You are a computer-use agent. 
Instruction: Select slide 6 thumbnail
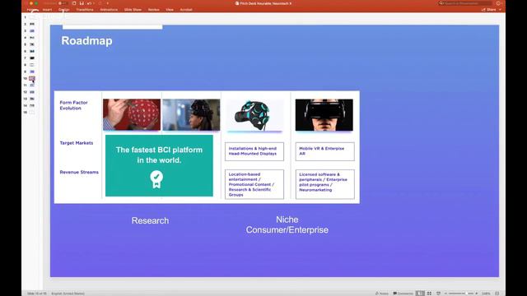(32, 51)
